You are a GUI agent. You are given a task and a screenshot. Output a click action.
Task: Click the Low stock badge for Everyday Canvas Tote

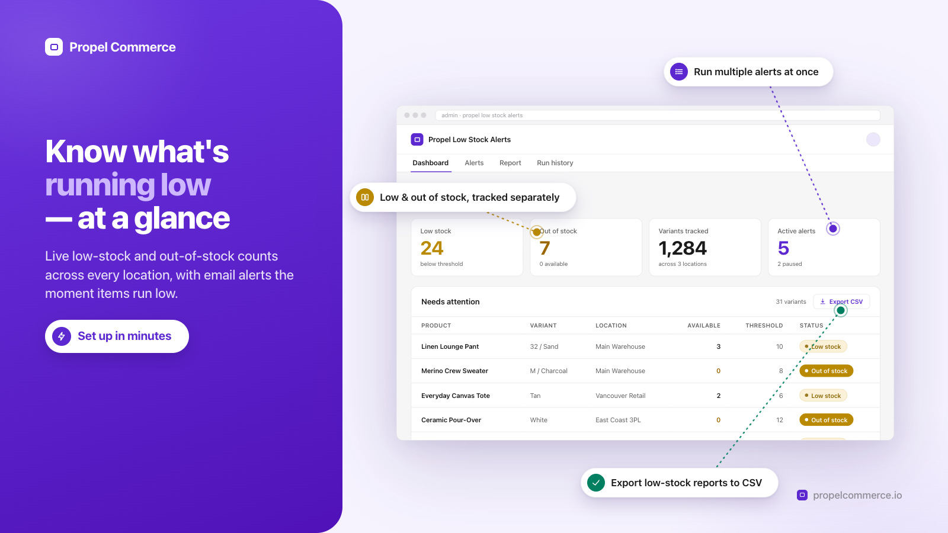tap(824, 396)
